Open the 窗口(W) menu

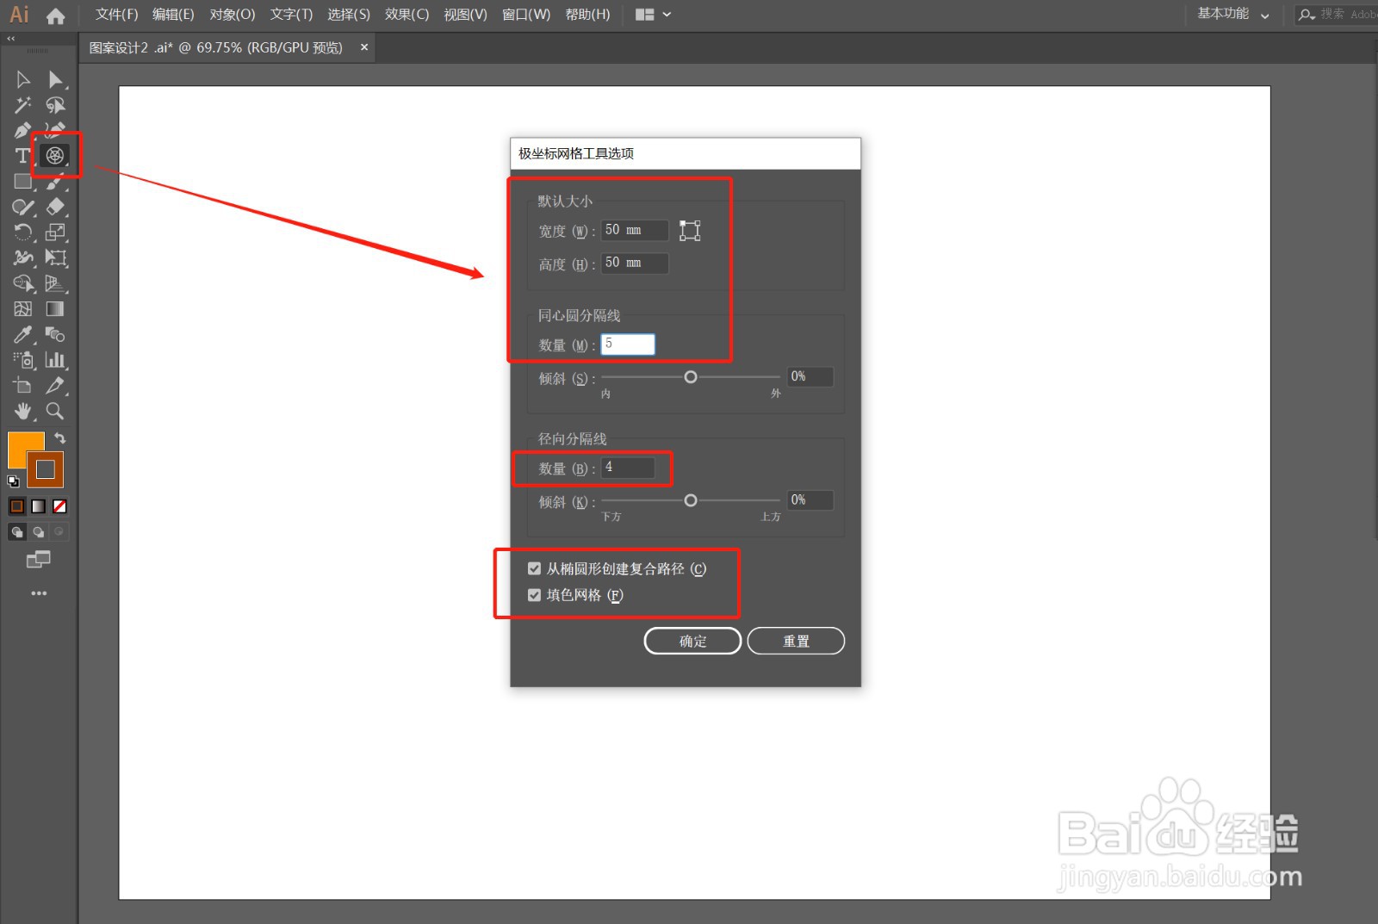[x=526, y=15]
